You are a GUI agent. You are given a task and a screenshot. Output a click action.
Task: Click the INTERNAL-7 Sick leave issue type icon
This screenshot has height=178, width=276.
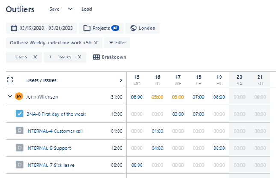coord(19,165)
